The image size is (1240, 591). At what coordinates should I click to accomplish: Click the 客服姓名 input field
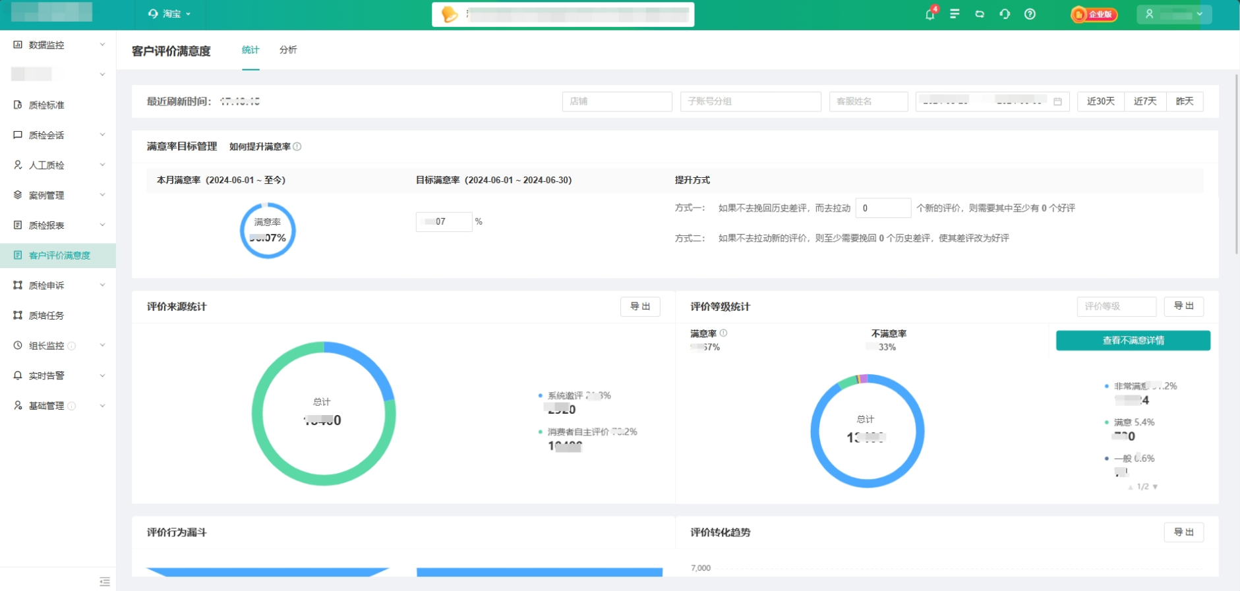point(868,101)
